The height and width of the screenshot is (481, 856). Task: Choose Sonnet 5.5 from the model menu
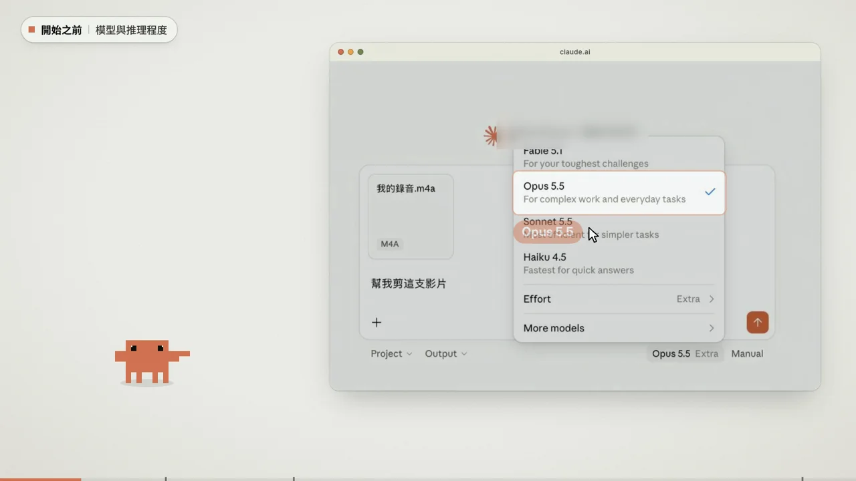click(x=619, y=228)
